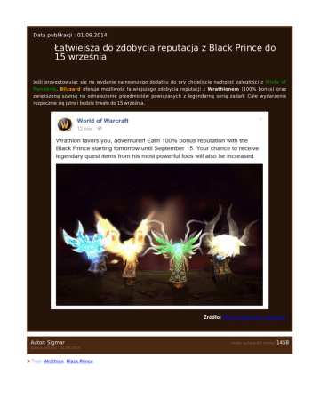Click the globe privacy icon beside 12 min
The width and height of the screenshot is (320, 414).
coord(100,128)
